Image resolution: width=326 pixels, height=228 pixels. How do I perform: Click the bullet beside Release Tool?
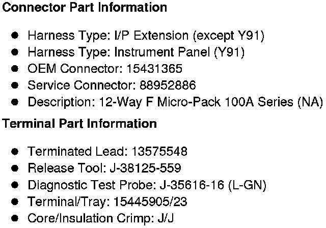click(x=15, y=168)
